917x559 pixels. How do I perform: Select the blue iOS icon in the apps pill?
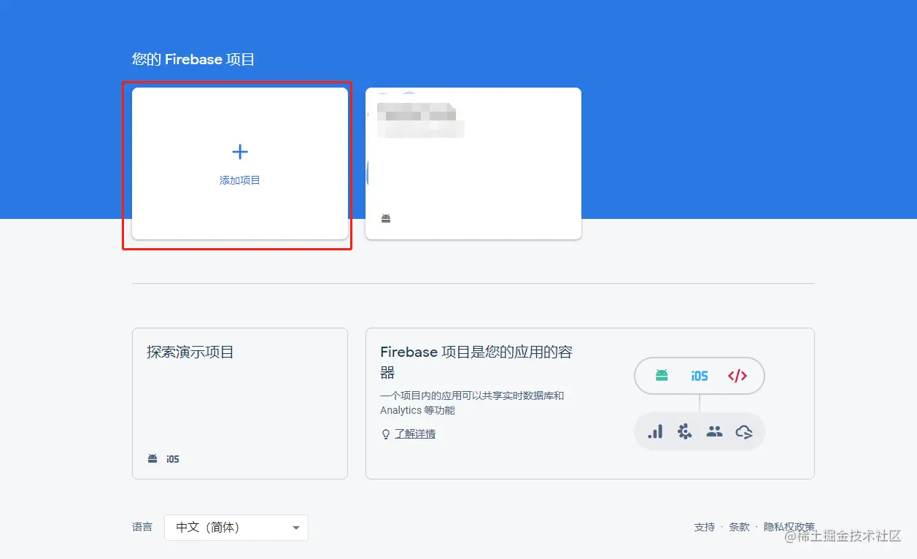click(699, 375)
